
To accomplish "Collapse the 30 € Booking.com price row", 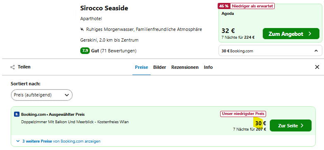I will (x=316, y=51).
